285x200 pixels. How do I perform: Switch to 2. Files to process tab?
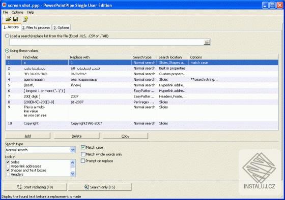pyautogui.click(x=36, y=27)
